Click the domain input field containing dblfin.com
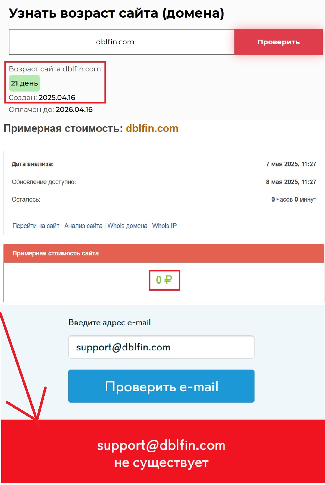 point(122,42)
